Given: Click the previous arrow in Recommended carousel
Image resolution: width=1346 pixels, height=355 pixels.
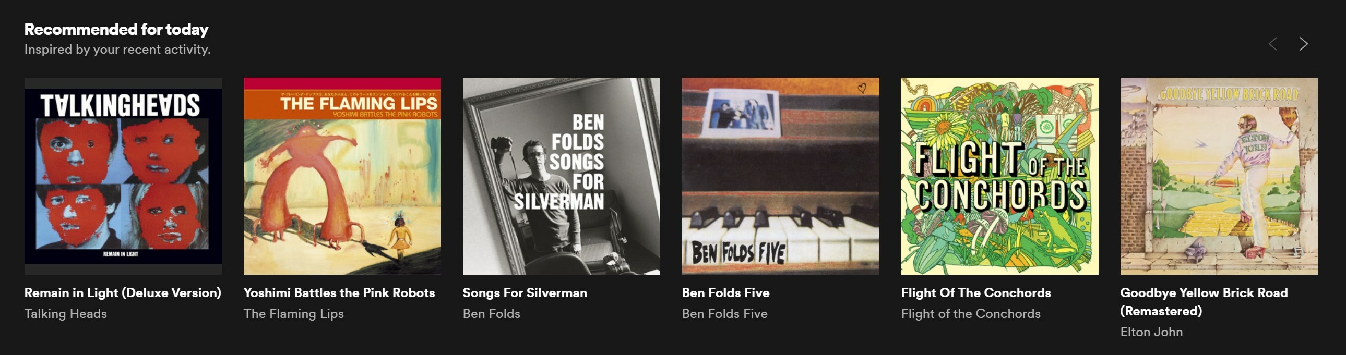Looking at the screenshot, I should click(x=1273, y=44).
